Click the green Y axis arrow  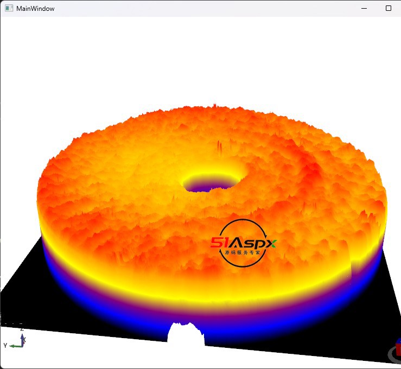(x=14, y=345)
